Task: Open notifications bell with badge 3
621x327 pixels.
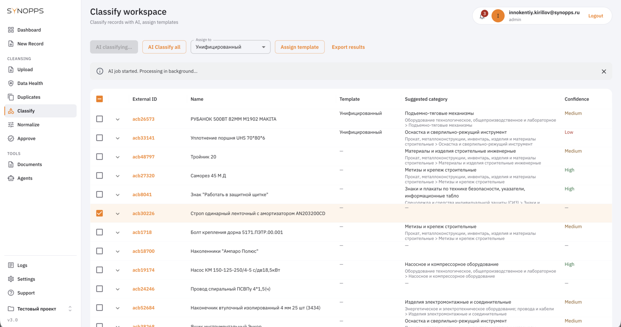Action: 482,16
